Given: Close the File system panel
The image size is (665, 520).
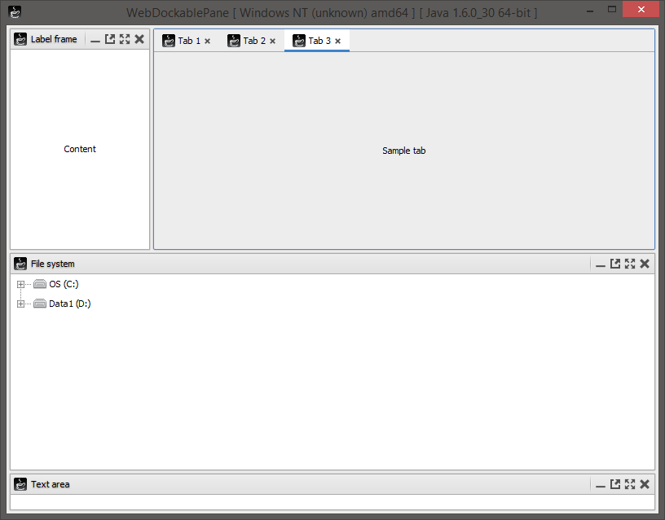Looking at the screenshot, I should pyautogui.click(x=645, y=264).
